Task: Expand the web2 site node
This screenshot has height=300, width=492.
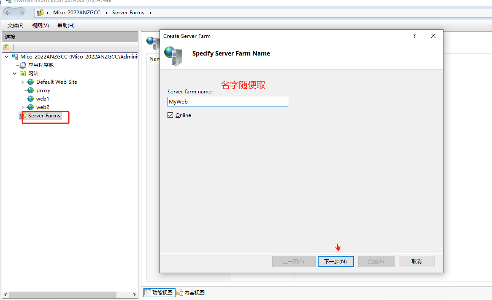Action: coord(23,107)
